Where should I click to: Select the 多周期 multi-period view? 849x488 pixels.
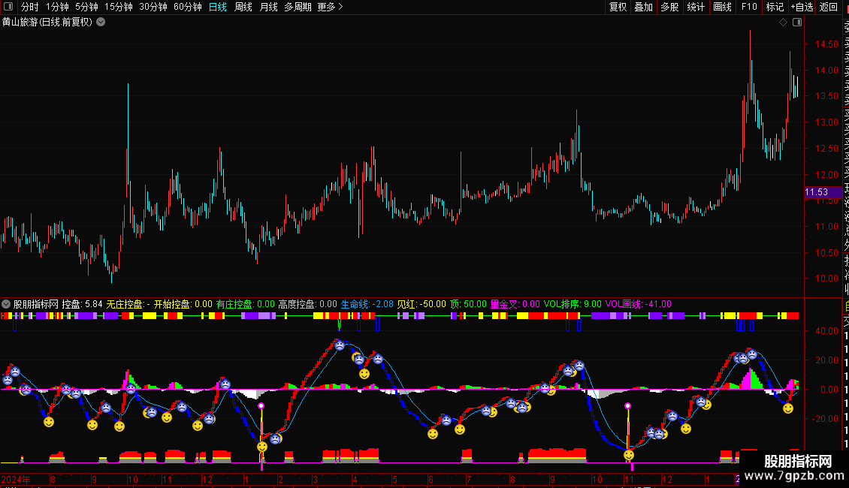click(x=298, y=7)
